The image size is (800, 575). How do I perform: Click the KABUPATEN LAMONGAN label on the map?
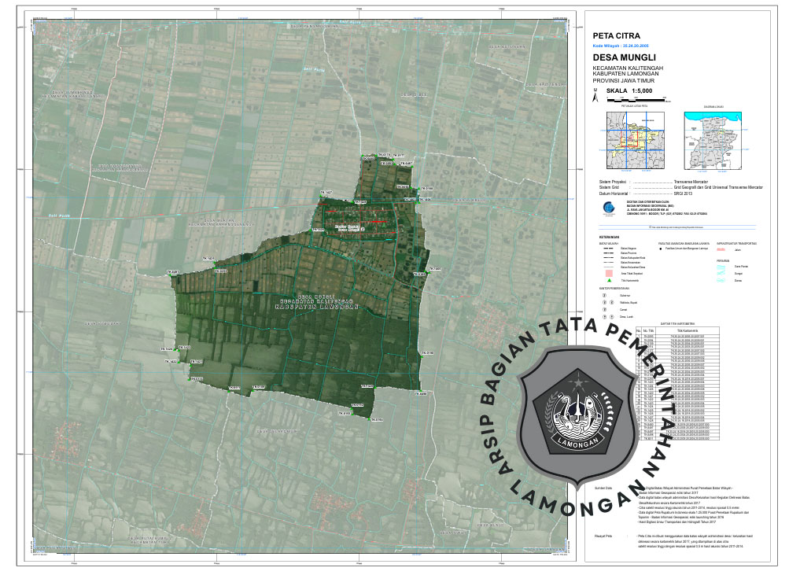pyautogui.click(x=312, y=305)
